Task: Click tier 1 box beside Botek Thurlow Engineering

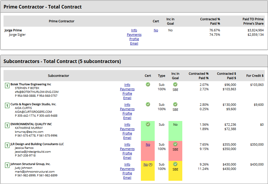Action: tap(7, 86)
